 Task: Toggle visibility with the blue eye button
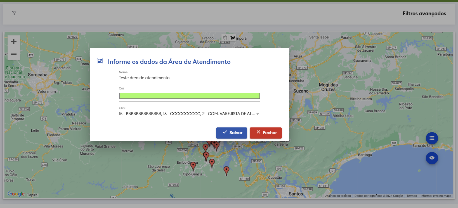(x=432, y=158)
